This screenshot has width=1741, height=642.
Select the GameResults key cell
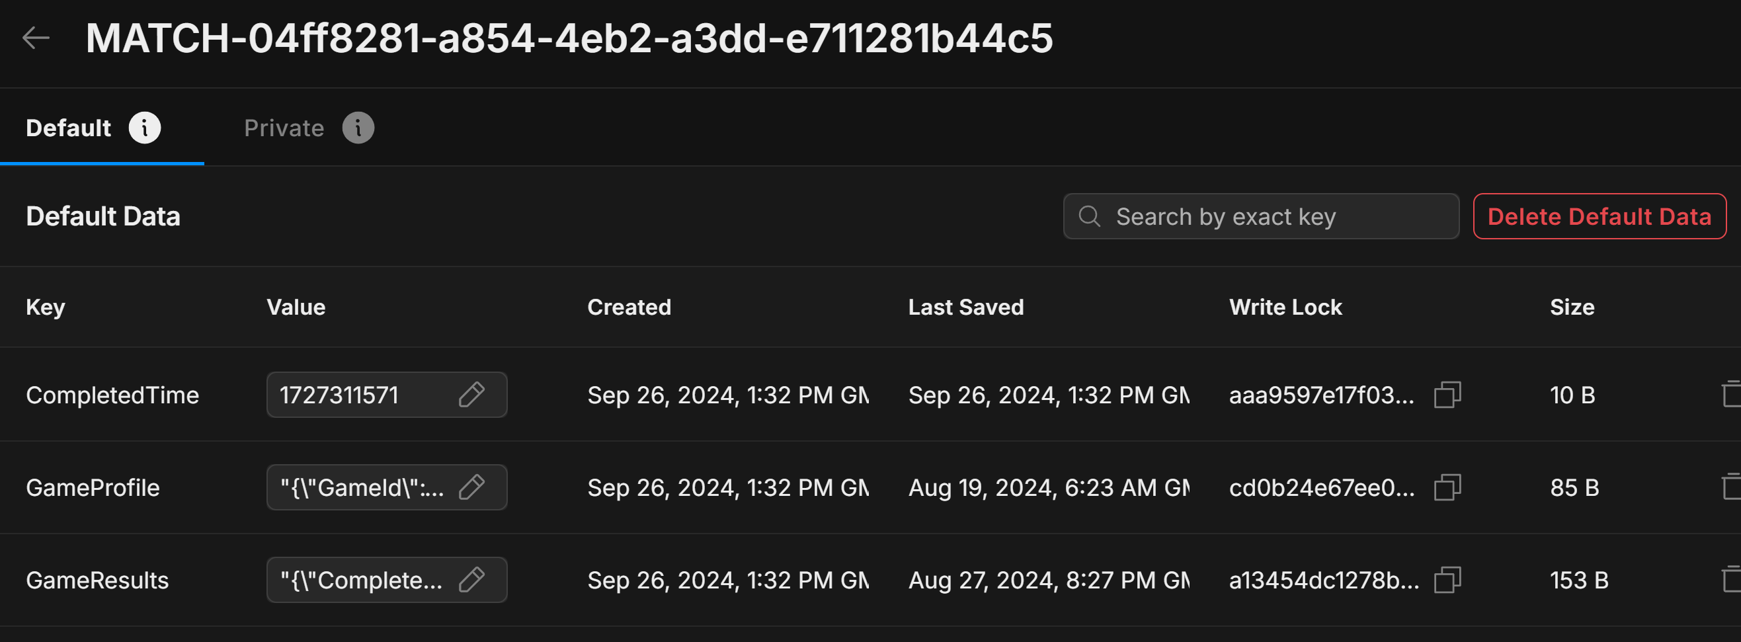pyautogui.click(x=97, y=579)
